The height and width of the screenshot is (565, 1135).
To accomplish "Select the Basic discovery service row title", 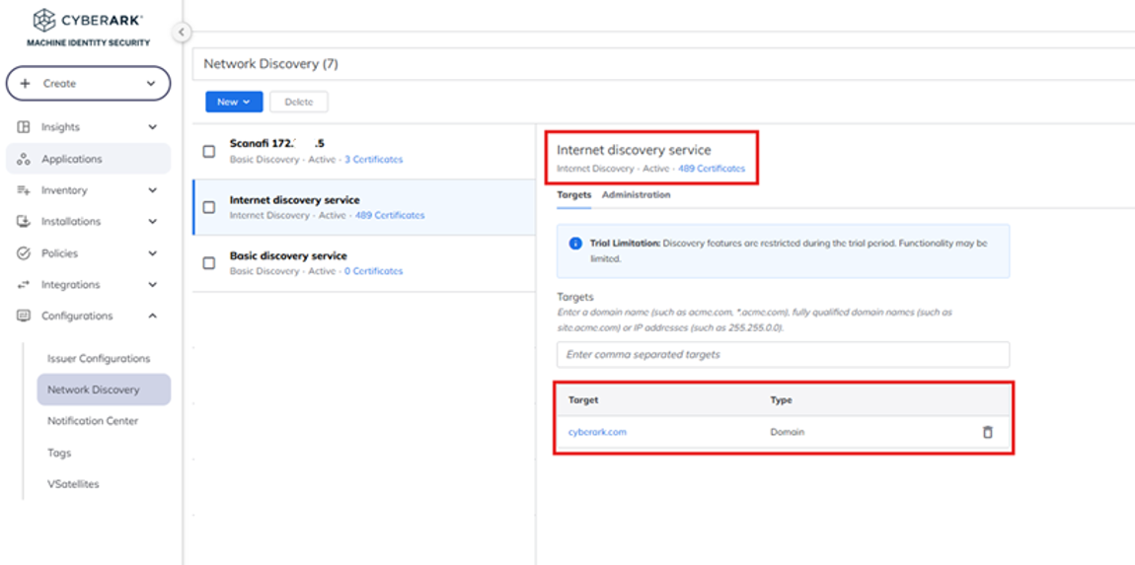I will [x=288, y=255].
